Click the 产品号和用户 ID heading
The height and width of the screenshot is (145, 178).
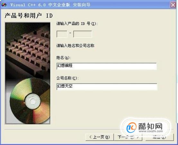tap(29, 15)
